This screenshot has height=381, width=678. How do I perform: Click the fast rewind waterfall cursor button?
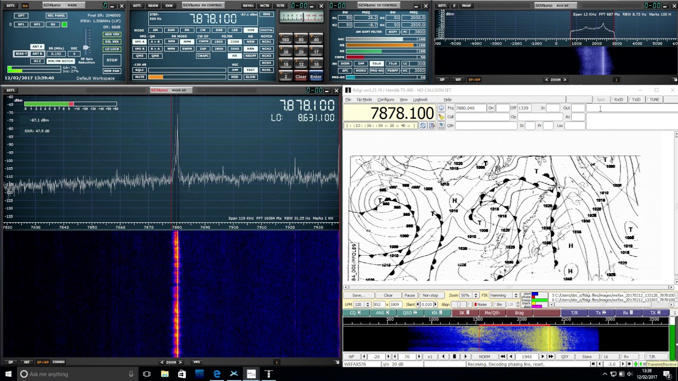pyautogui.click(x=503, y=357)
